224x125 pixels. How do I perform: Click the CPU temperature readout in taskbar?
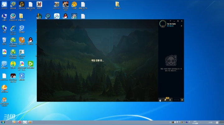click(x=195, y=123)
